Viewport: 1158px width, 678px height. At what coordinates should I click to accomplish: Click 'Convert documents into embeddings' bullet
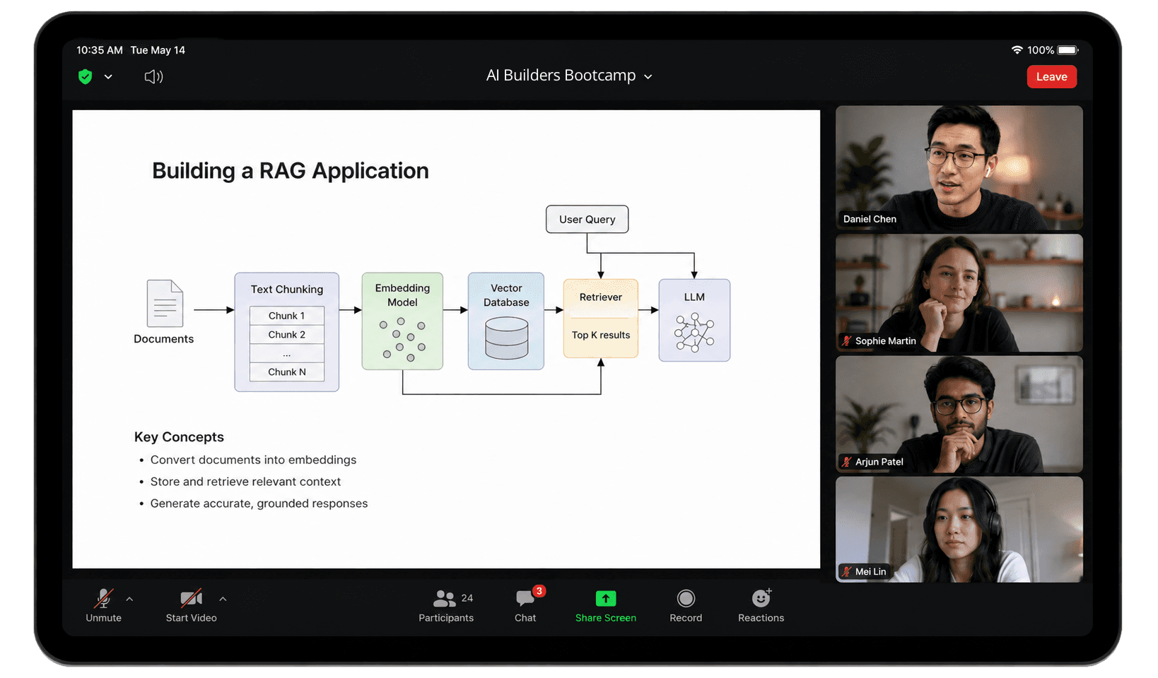[x=253, y=460]
